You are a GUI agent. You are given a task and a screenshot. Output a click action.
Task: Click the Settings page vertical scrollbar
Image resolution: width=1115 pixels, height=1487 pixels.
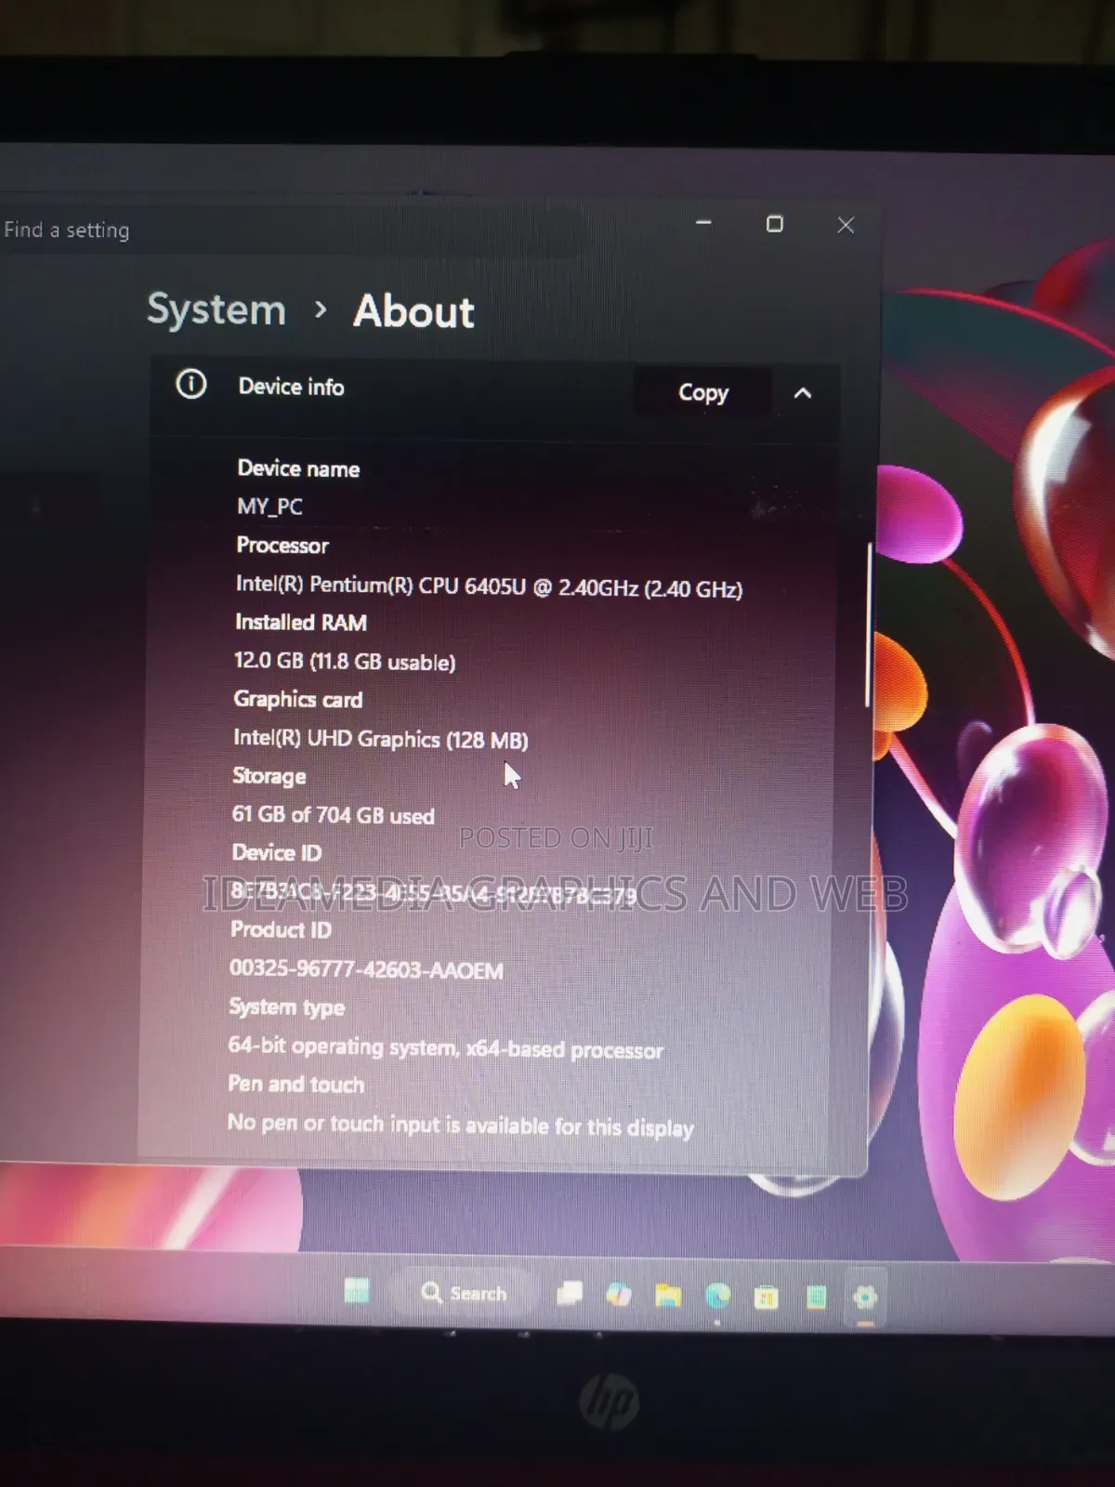[x=868, y=625]
